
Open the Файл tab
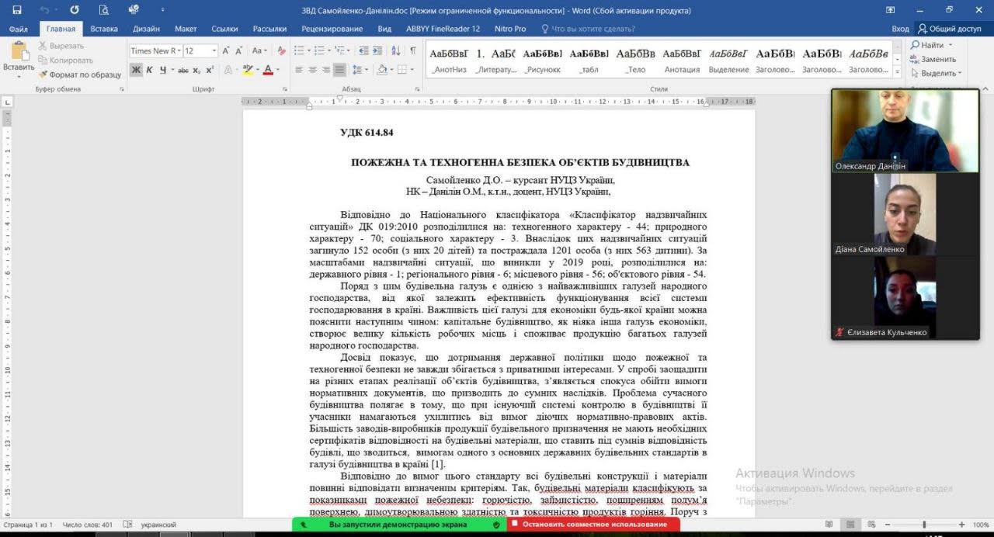(19, 29)
